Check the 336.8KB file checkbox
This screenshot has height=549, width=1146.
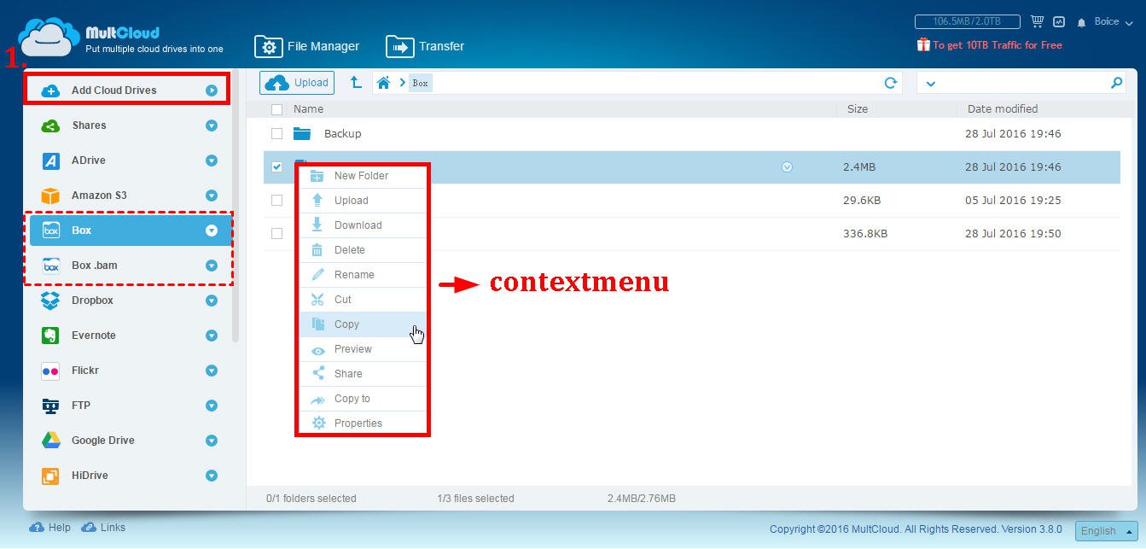(276, 234)
